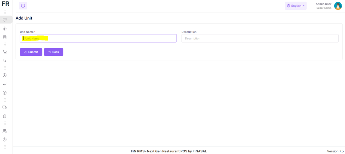This screenshot has width=345, height=154.
Task: Click the FiN RMS footer text
Action: click(x=169, y=151)
